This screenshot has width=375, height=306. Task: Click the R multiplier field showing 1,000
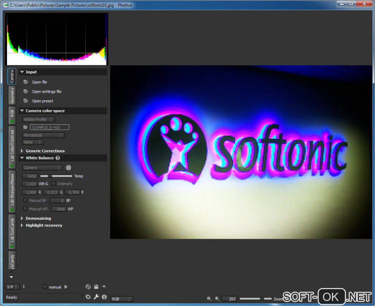[30, 192]
